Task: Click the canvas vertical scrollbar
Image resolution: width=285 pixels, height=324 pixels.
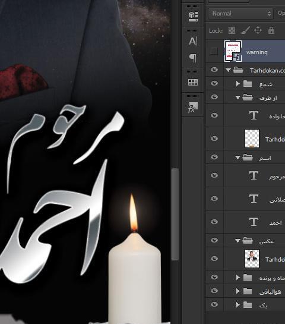Action: click(175, 214)
